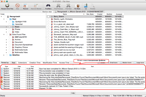Click the Yankee_Doodle.mp3 file icon
The image size is (146, 97).
click(52, 42)
